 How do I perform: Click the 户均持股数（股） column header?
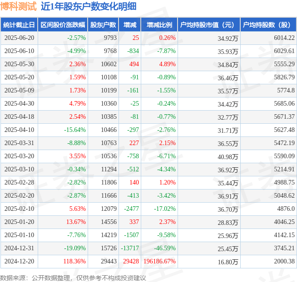pos(268,25)
